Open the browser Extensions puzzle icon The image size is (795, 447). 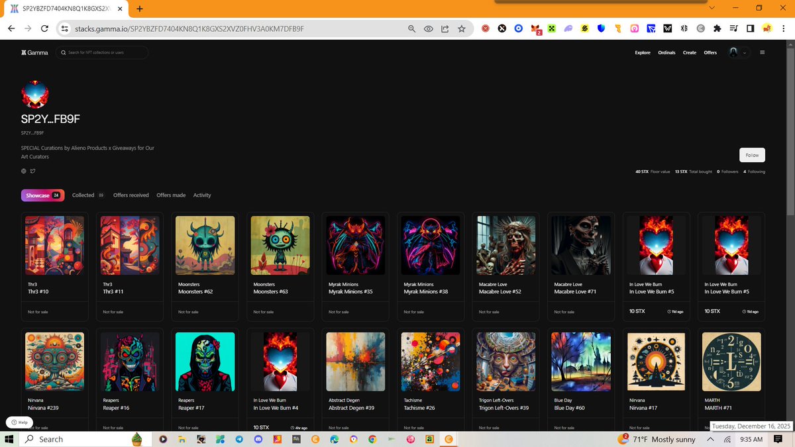coord(717,28)
